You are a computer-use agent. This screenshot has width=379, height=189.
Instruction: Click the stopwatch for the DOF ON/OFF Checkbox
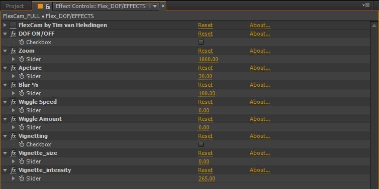tap(22, 42)
